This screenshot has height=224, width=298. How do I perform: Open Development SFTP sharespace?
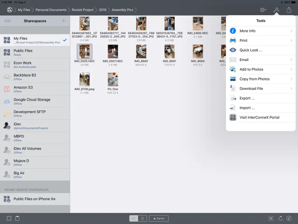pos(35,114)
